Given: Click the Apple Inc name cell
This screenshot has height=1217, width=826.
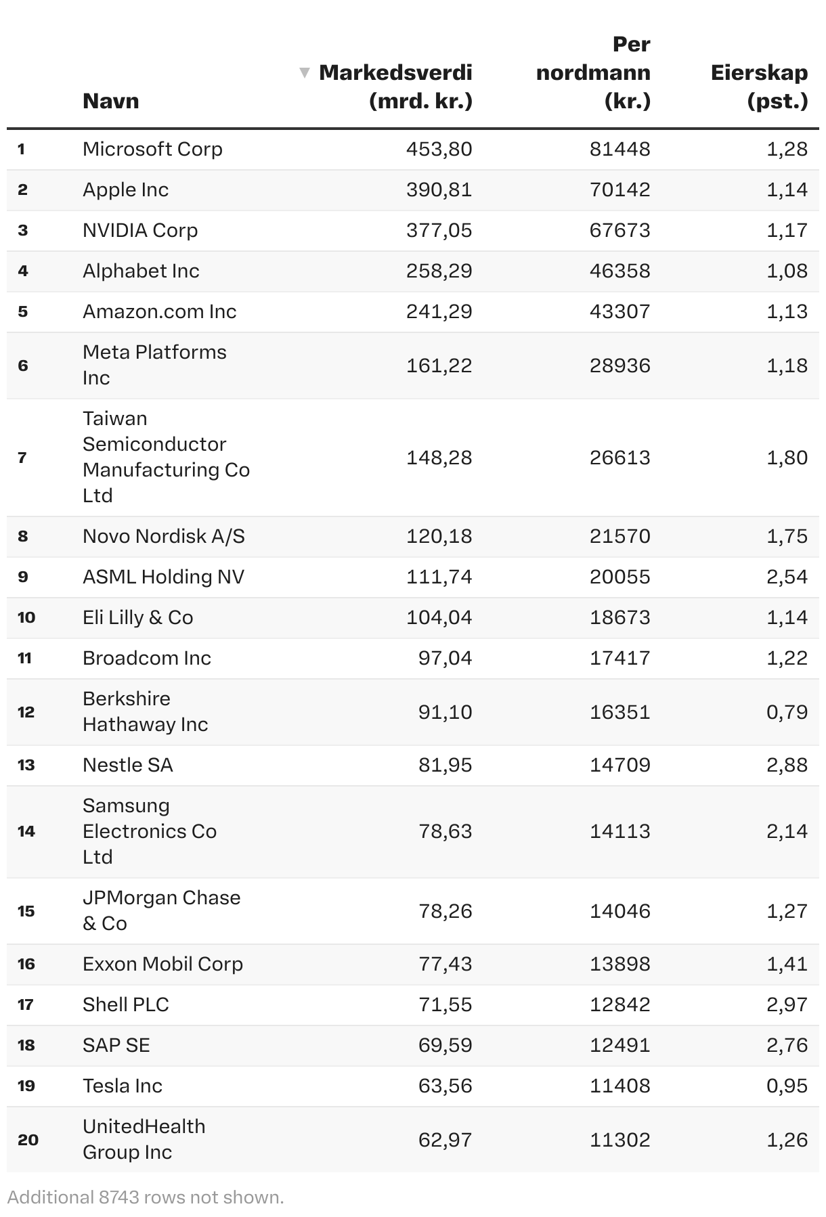Looking at the screenshot, I should (x=125, y=190).
